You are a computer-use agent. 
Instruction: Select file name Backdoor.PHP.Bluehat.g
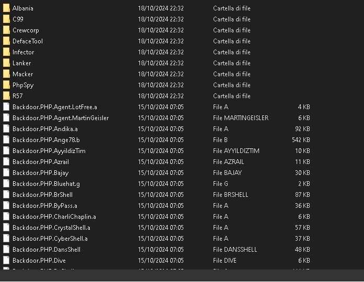(46, 184)
